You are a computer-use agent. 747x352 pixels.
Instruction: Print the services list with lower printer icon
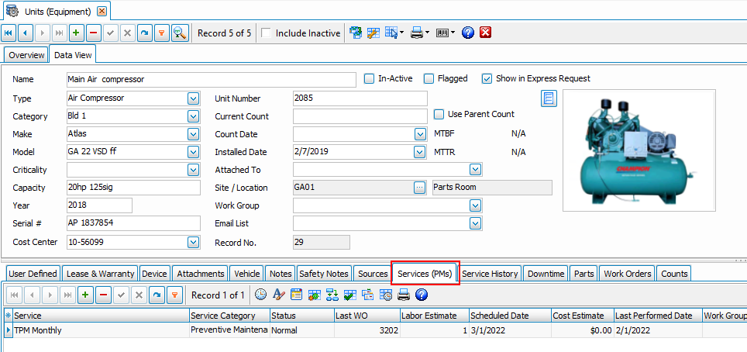tap(404, 295)
